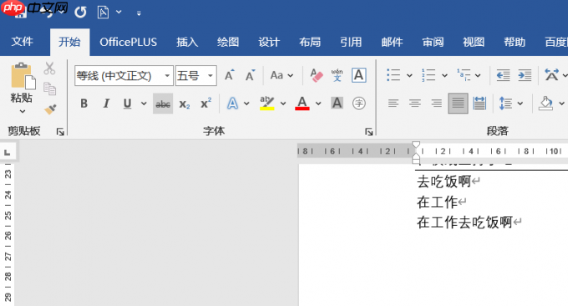Image resolution: width=568 pixels, height=306 pixels.
Task: Customize the Quick Access Toolbar arrow
Action: point(139,13)
